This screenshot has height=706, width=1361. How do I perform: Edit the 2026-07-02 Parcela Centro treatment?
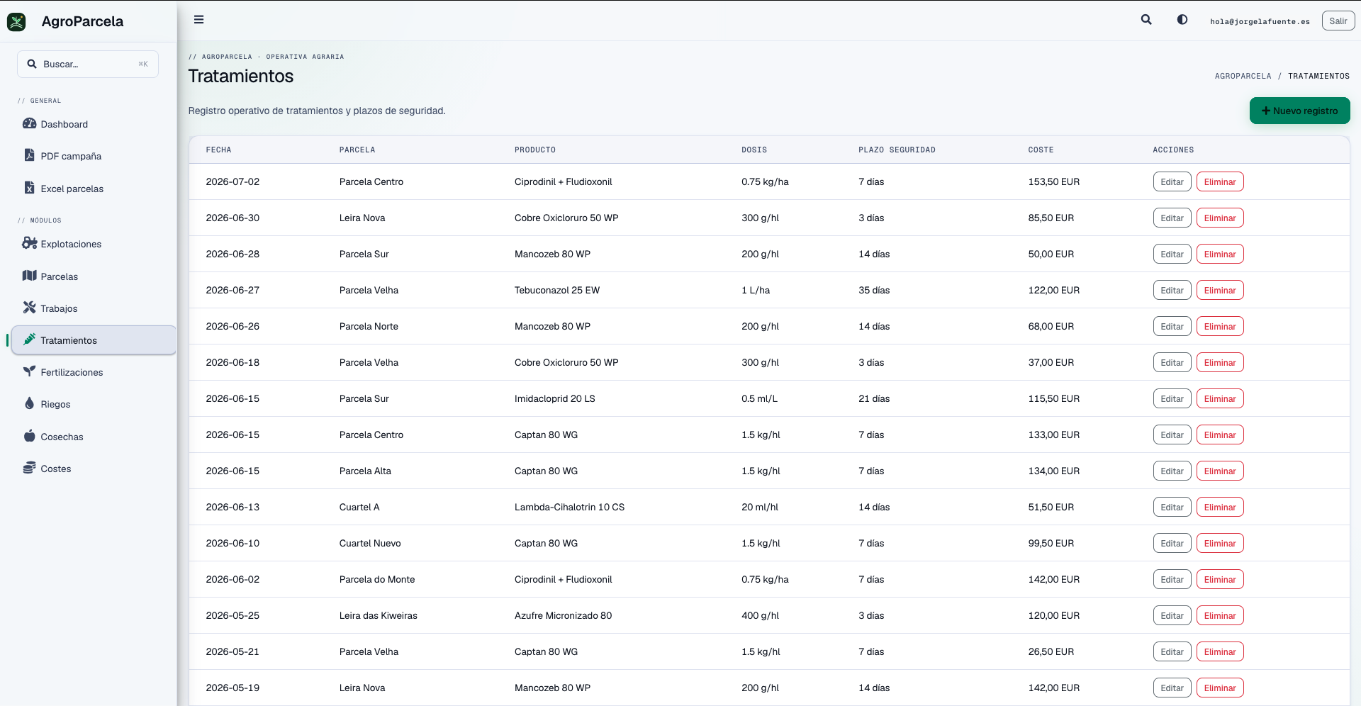(x=1172, y=181)
